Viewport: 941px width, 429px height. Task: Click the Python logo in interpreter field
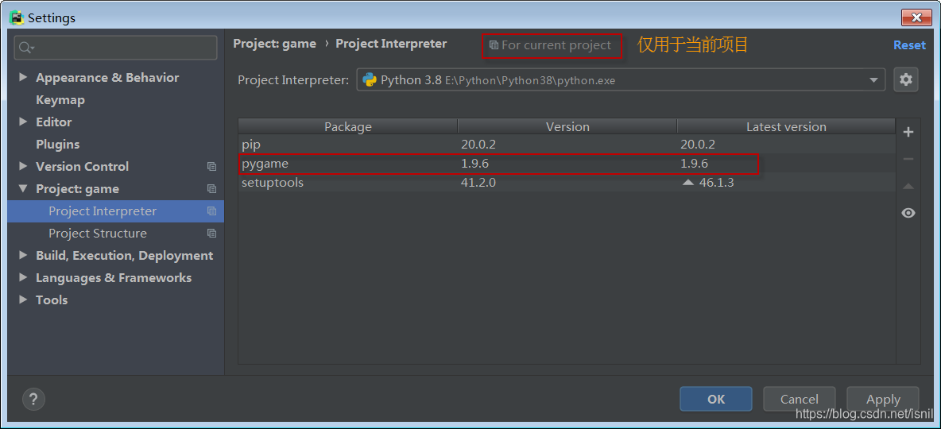[x=370, y=79]
